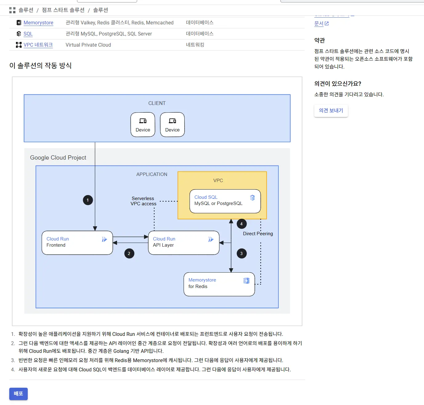Click the 배포 deploy button

coord(18,394)
